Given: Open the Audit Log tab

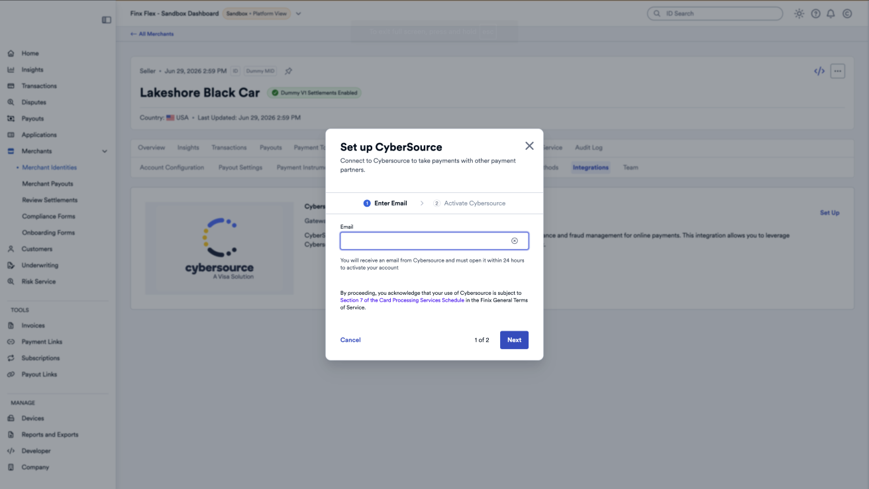Looking at the screenshot, I should tap(589, 148).
